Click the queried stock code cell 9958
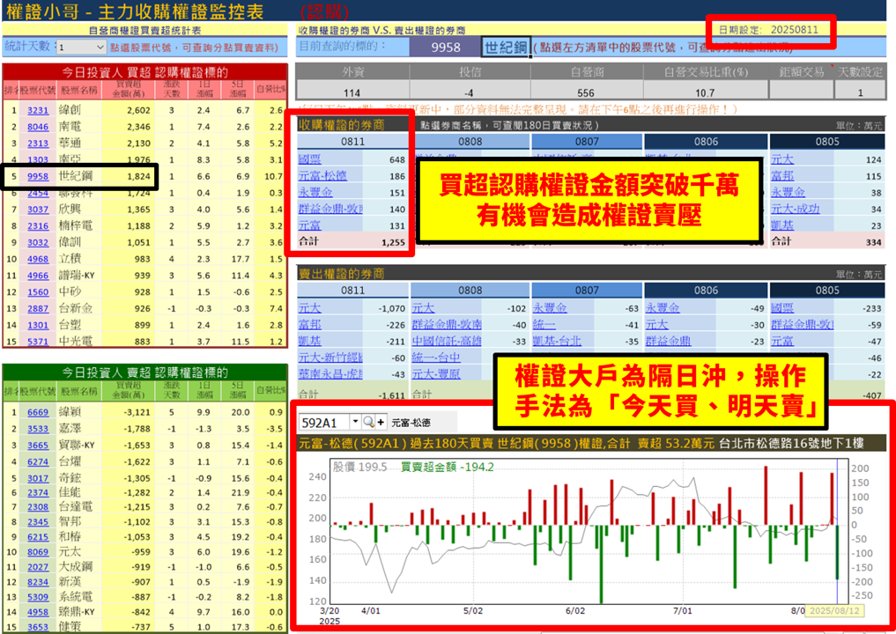 pos(445,48)
